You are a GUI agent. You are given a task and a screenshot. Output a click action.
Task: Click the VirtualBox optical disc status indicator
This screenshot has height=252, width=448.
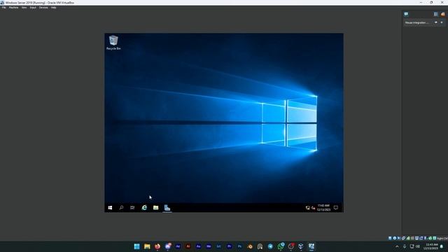(x=395, y=238)
